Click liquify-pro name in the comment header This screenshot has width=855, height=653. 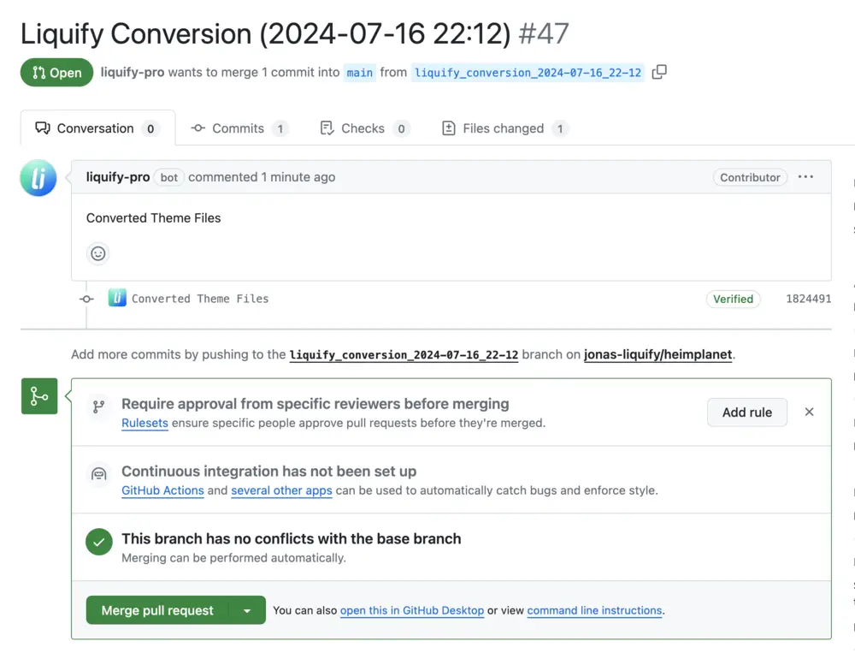118,177
